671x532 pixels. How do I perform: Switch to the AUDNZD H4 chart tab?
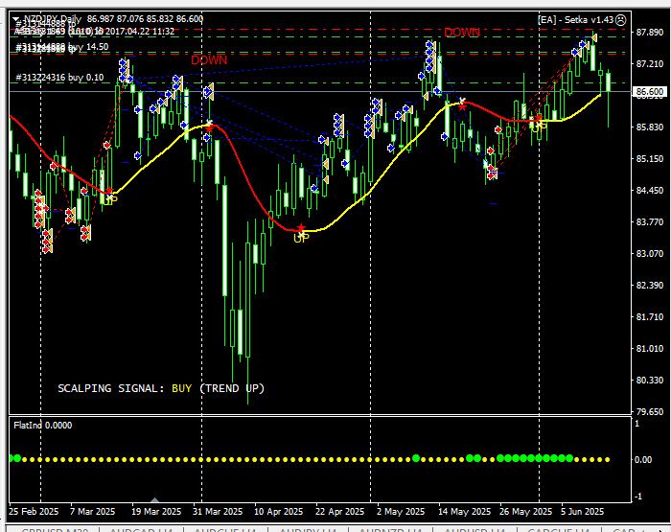tap(390, 529)
